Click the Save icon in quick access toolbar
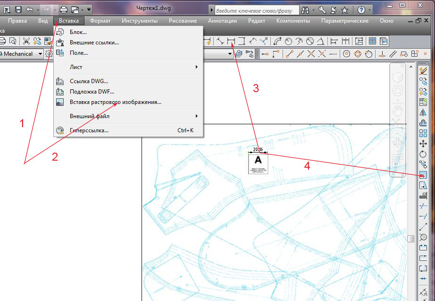 click(18, 9)
